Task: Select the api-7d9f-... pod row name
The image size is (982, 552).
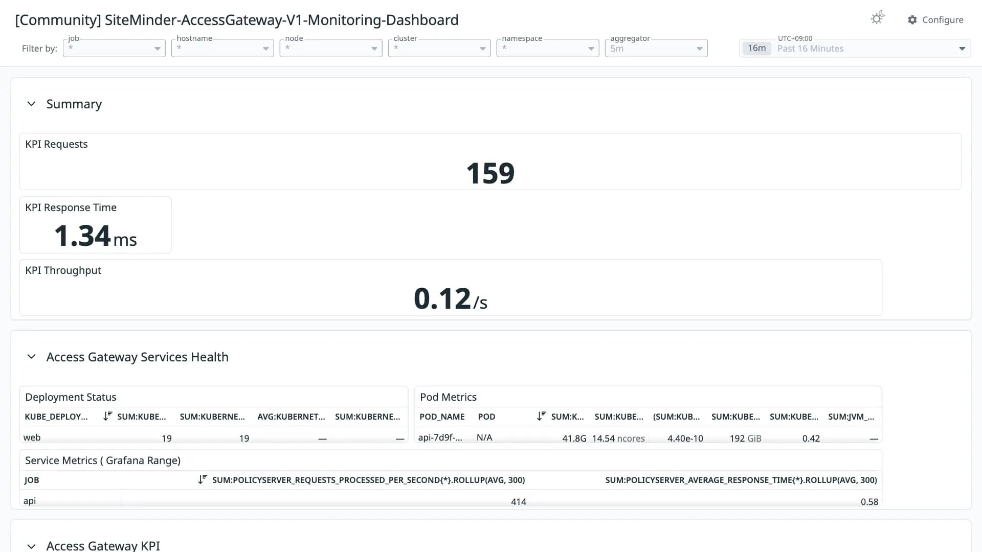Action: (x=440, y=438)
